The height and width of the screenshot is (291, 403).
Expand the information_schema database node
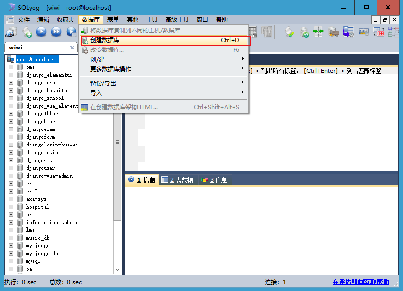[11, 222]
